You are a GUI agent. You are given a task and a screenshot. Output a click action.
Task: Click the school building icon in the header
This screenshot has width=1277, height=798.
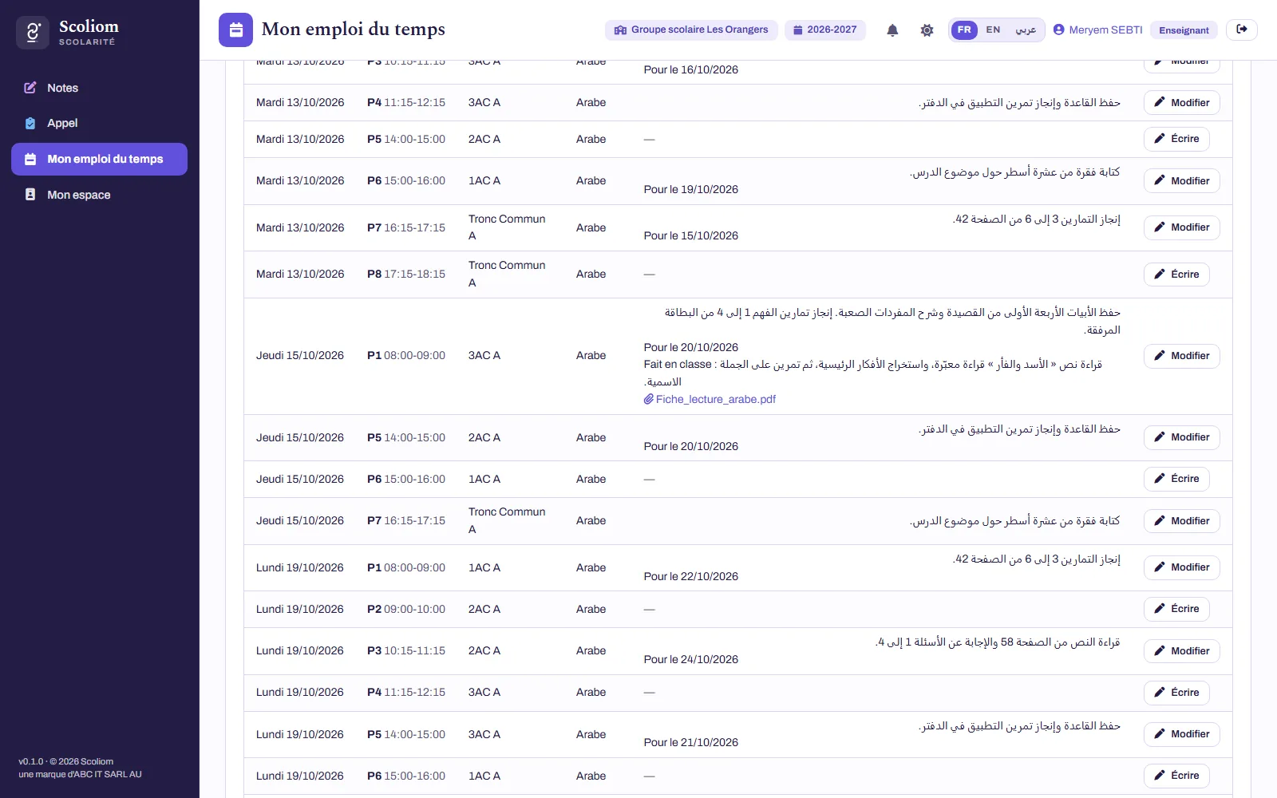(x=620, y=30)
